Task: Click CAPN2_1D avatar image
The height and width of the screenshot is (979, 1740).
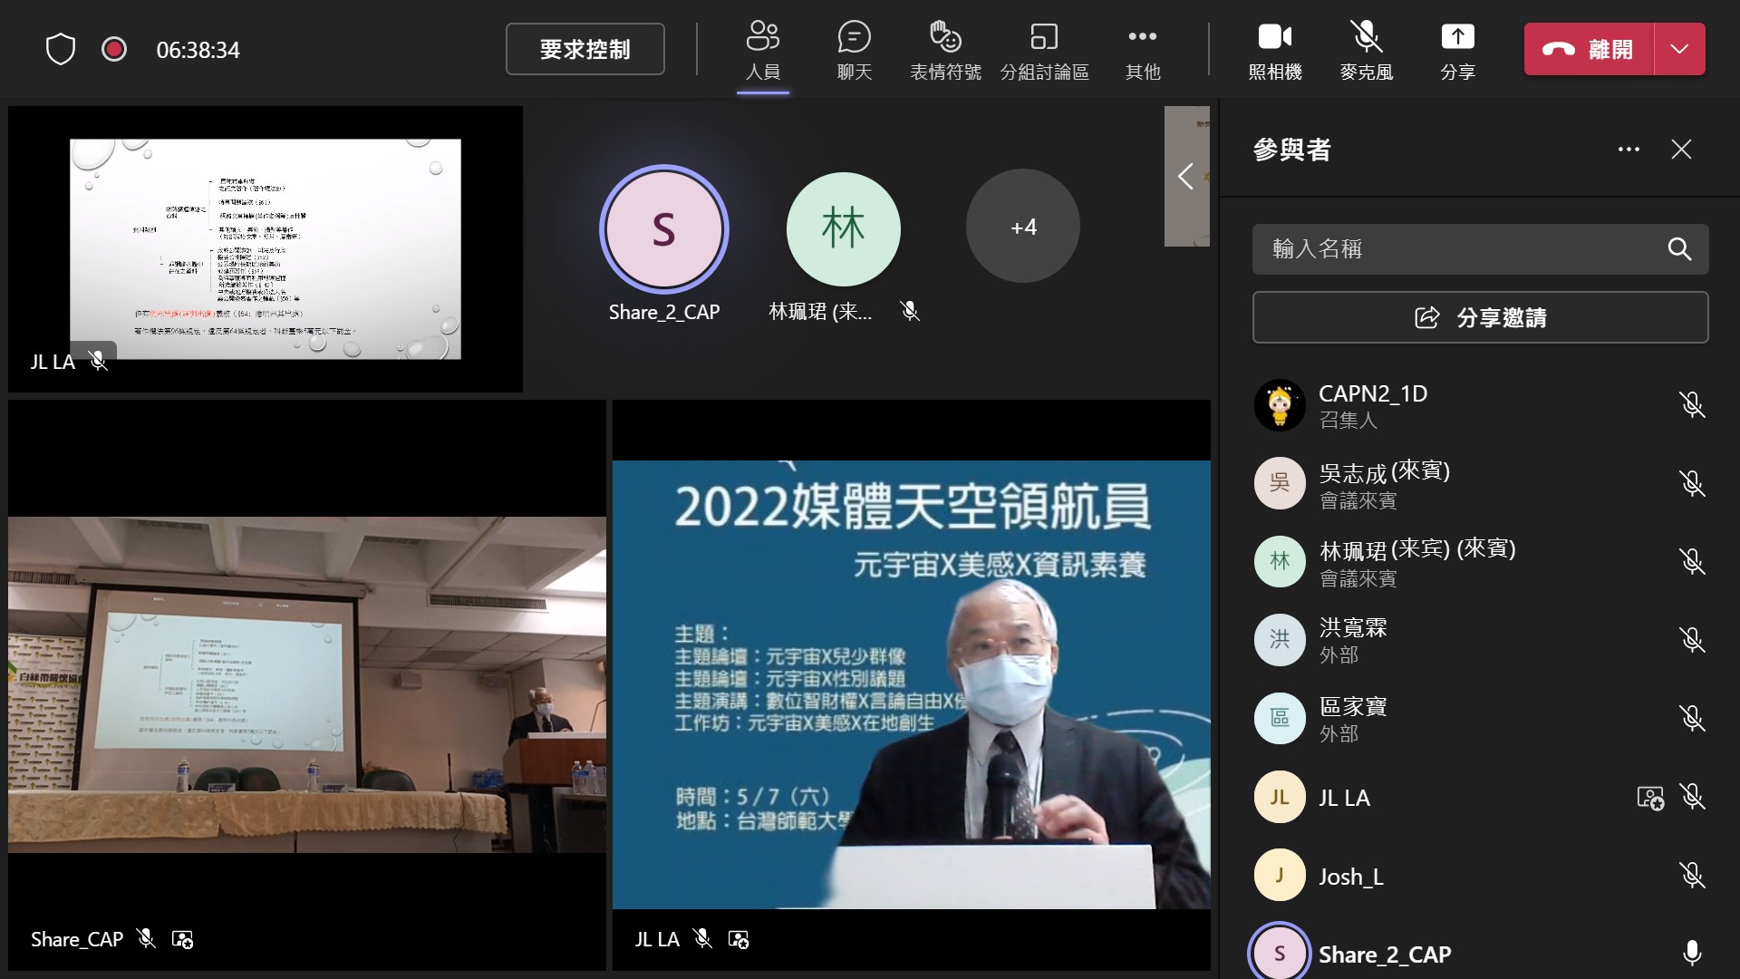Action: (x=1280, y=405)
